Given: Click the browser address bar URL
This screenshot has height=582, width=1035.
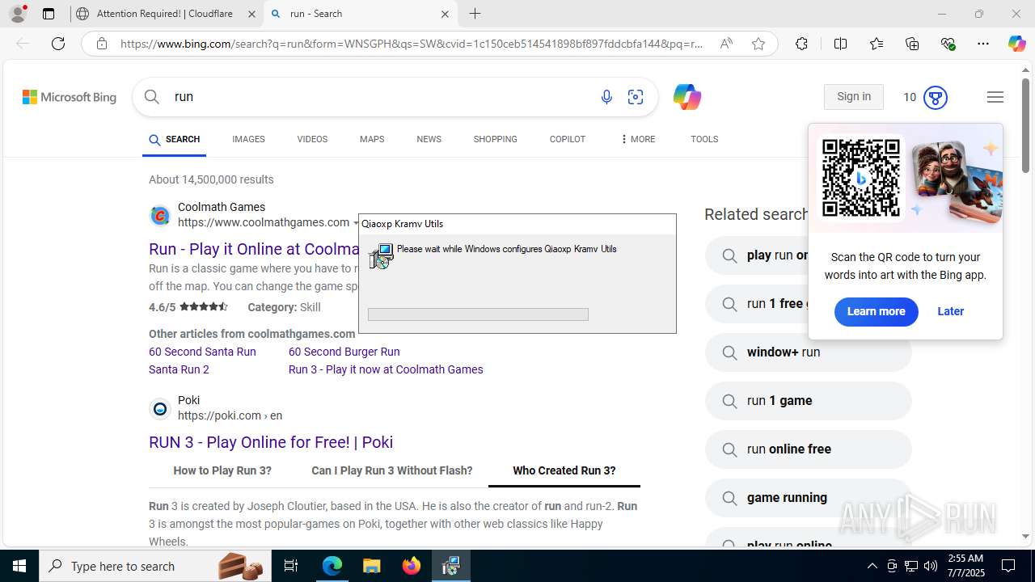Looking at the screenshot, I should (x=412, y=44).
